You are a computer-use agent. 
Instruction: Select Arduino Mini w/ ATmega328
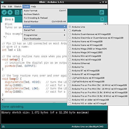coord(98,56)
